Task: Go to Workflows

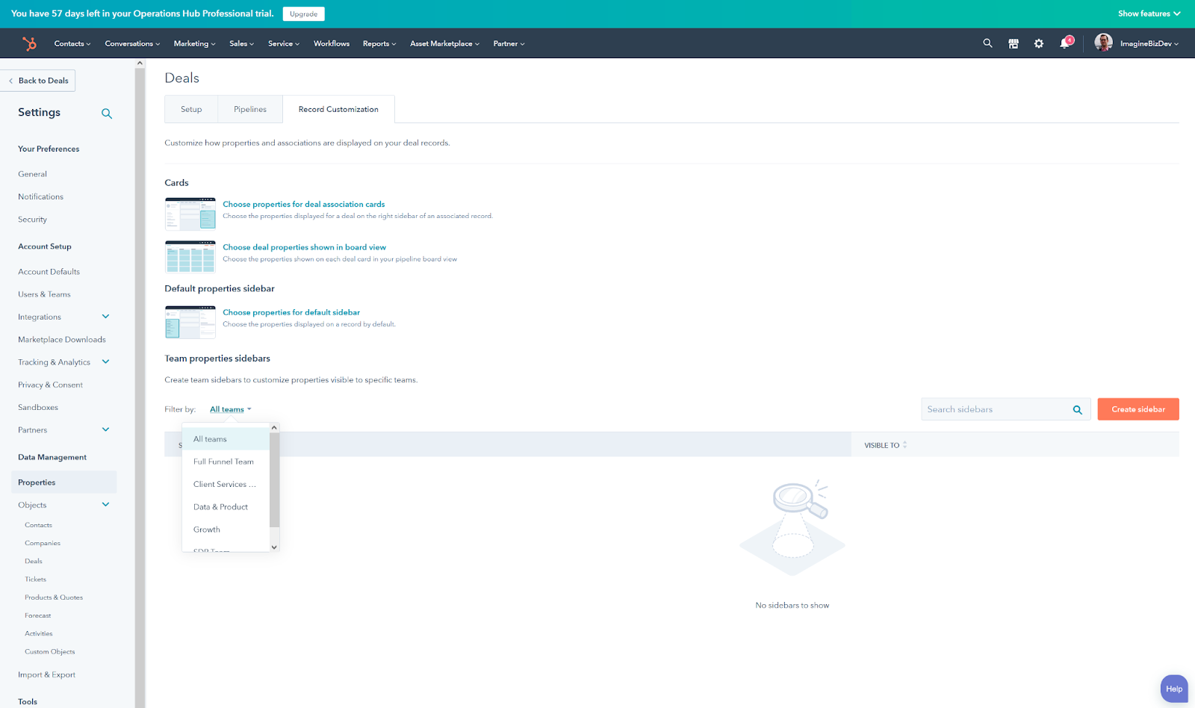Action: pos(332,43)
